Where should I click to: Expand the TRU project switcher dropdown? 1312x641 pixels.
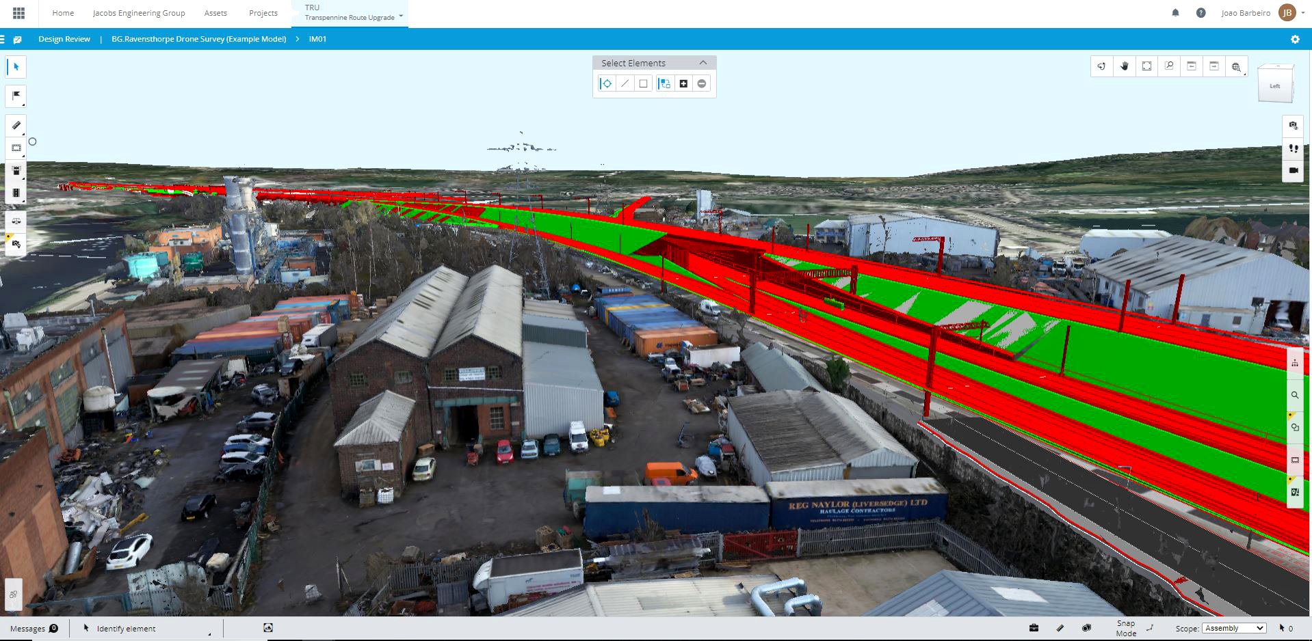[401, 15]
